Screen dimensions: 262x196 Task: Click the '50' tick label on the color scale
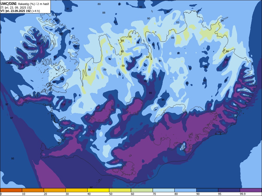[111, 194]
